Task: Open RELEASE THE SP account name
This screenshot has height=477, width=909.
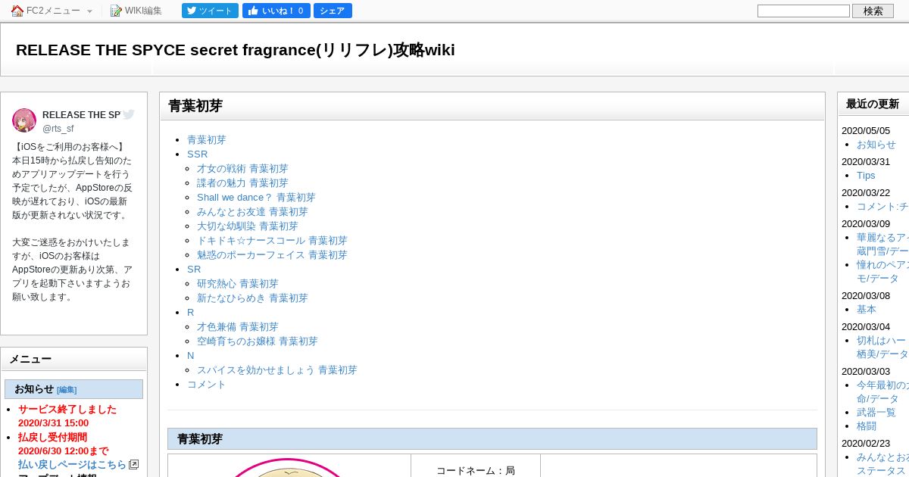Action: point(81,115)
